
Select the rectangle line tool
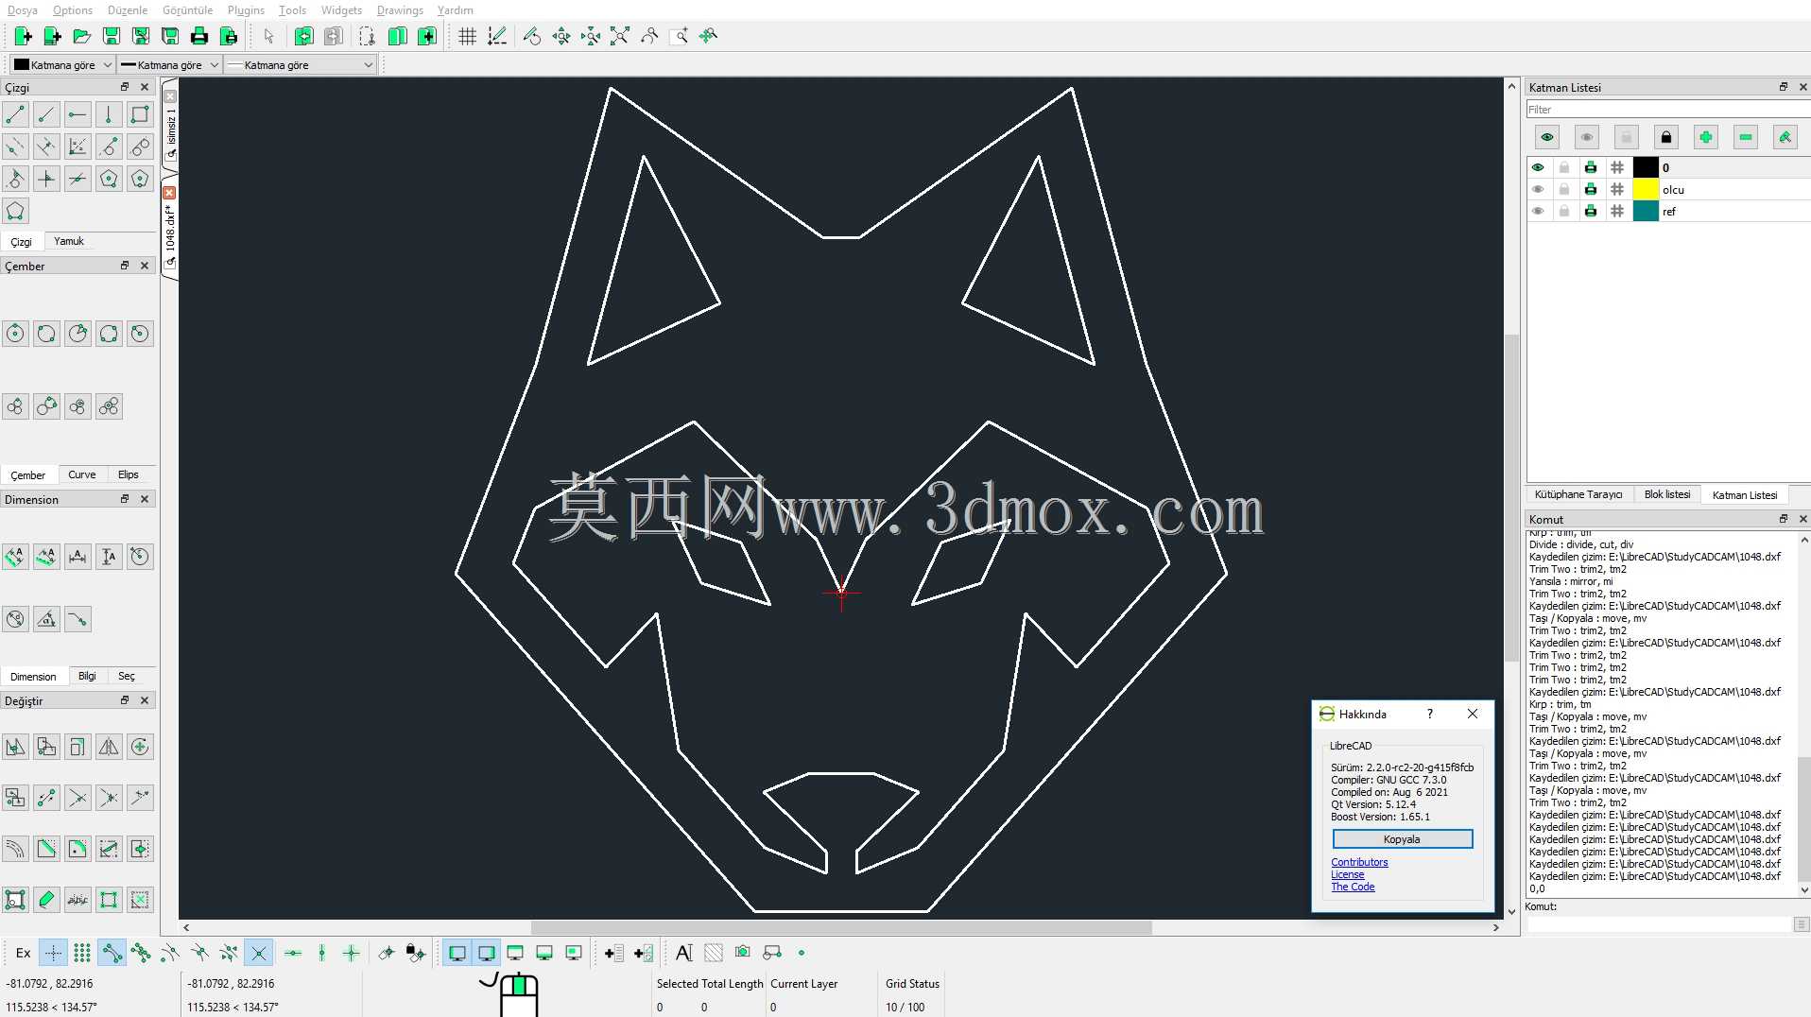[140, 115]
